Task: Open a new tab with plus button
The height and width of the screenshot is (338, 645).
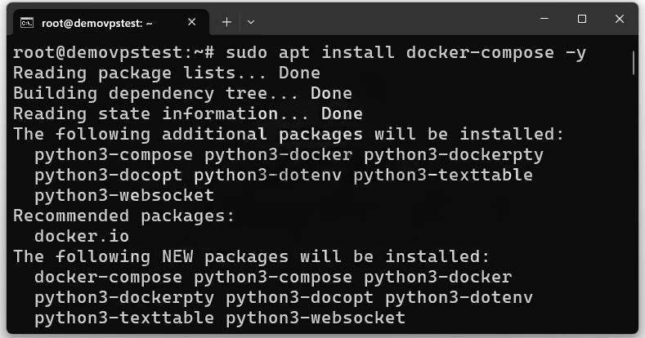Action: (x=226, y=22)
